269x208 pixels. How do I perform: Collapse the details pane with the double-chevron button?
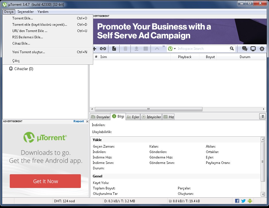coord(263,116)
